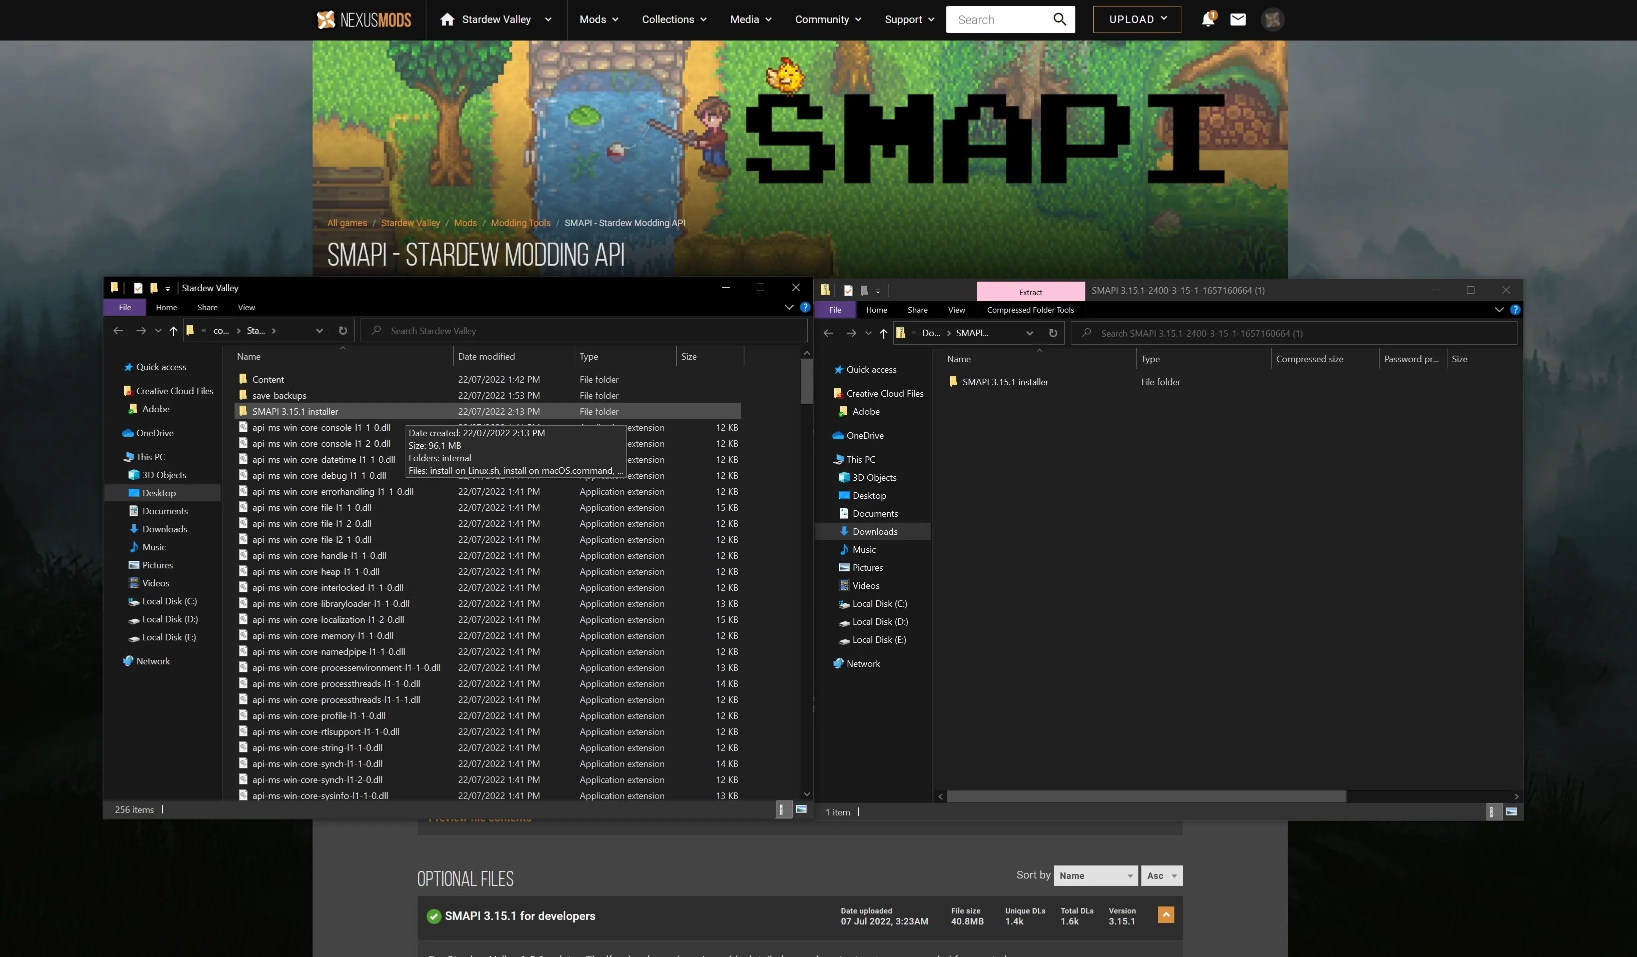Image resolution: width=1637 pixels, height=957 pixels.
Task: Open the View tab in Stardew Valley window
Action: (246, 307)
